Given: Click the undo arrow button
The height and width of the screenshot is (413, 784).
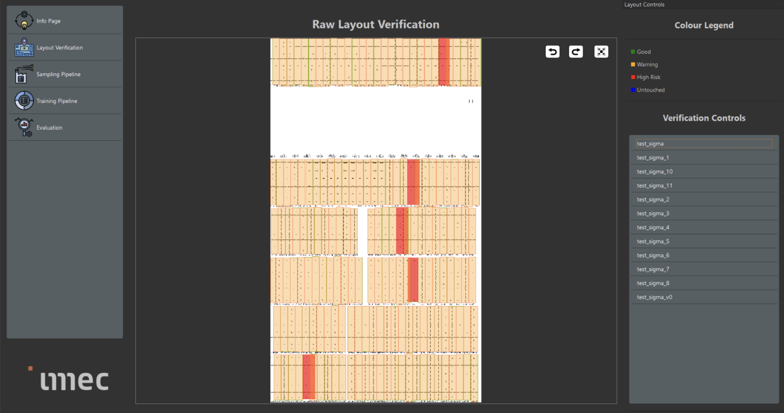Looking at the screenshot, I should point(552,52).
